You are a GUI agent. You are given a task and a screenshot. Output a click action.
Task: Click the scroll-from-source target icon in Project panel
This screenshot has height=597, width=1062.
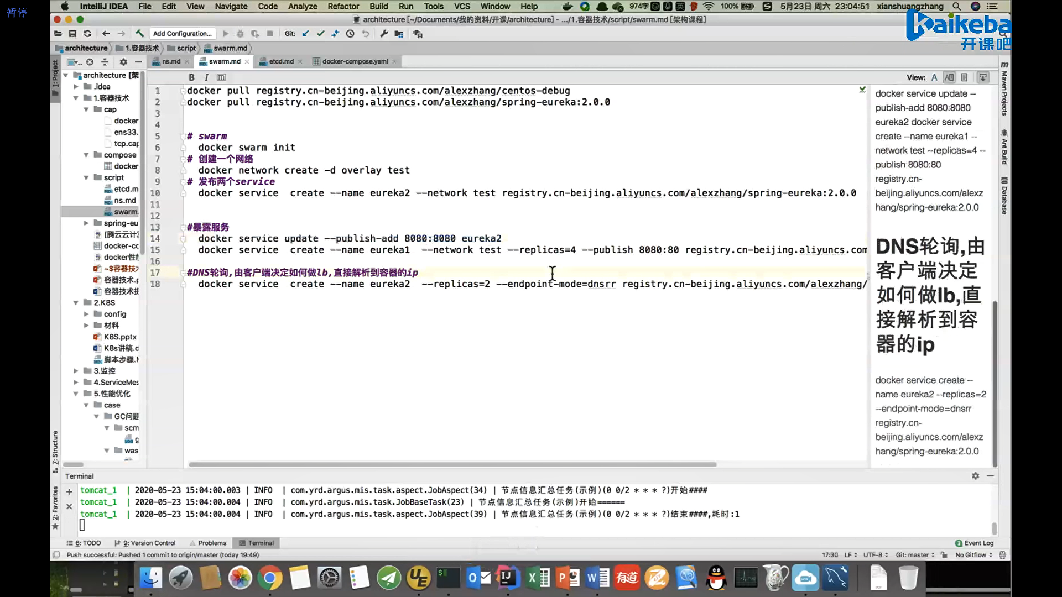tap(90, 62)
